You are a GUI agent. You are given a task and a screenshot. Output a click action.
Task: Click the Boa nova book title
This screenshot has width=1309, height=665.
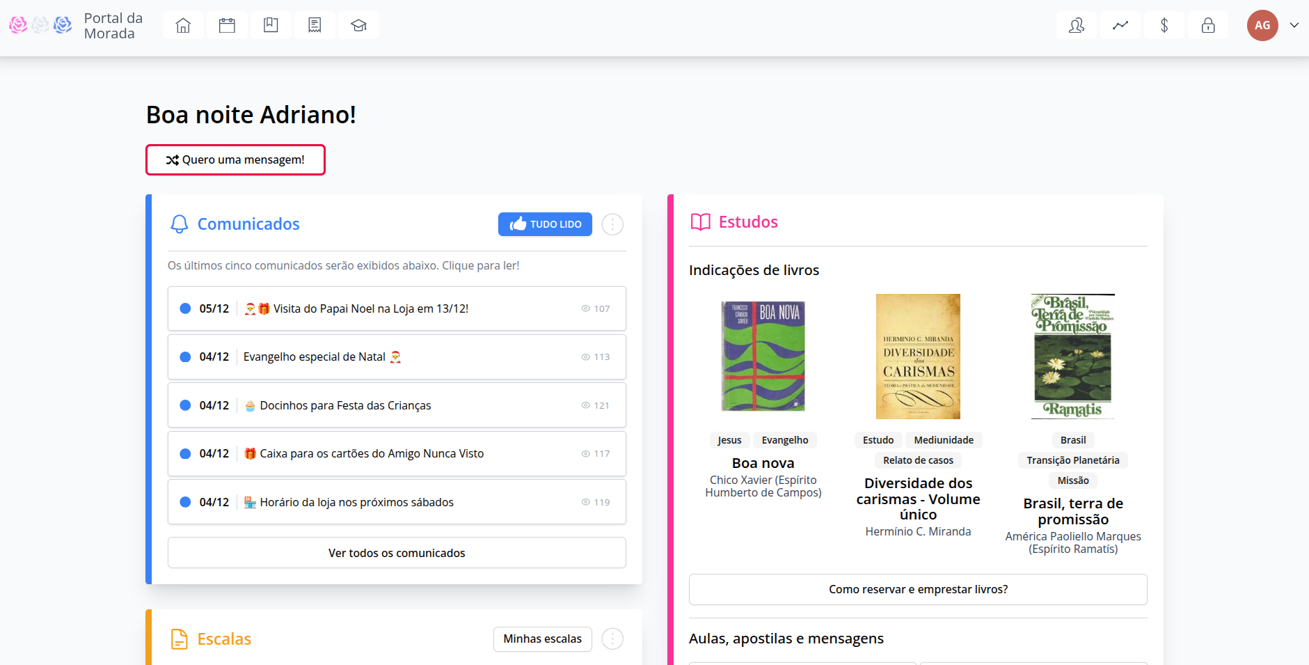(763, 463)
